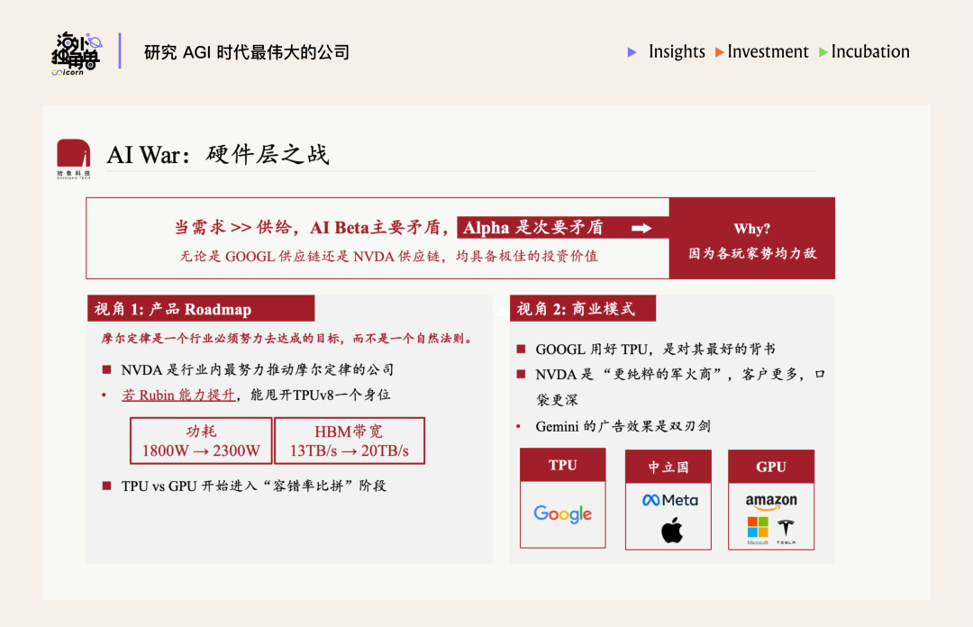Click the red TPU card header
This screenshot has height=627, width=973.
pyautogui.click(x=562, y=466)
